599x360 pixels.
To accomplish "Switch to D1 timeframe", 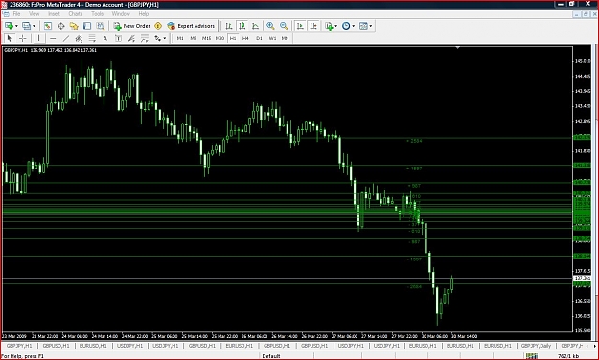I will tap(259, 38).
